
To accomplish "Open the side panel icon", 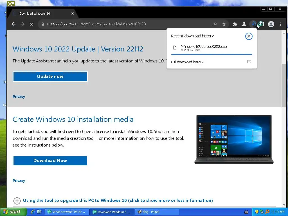I will [262, 24].
